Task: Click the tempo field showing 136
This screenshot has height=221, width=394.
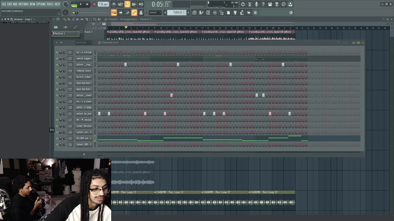Action: click(x=103, y=4)
